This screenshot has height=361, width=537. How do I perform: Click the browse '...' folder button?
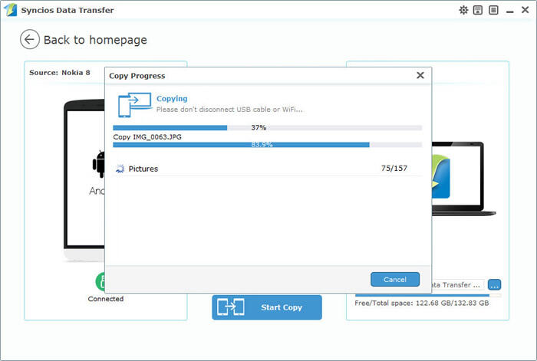(494, 284)
